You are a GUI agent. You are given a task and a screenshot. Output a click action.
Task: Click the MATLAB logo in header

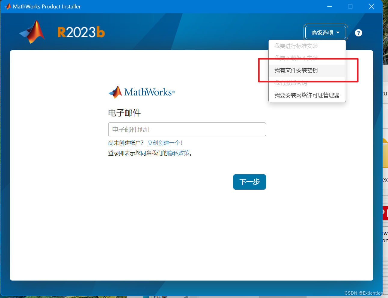tap(32, 32)
